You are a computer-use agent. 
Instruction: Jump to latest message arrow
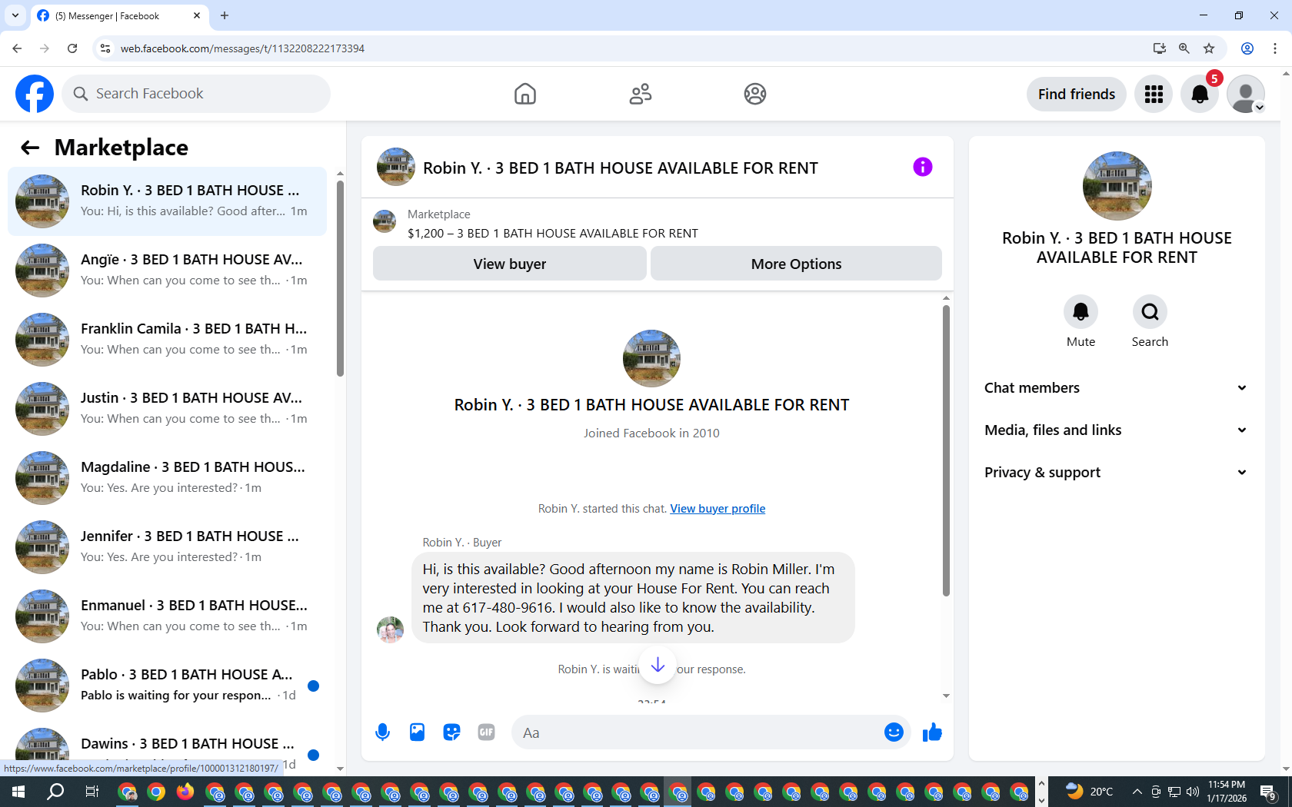click(658, 665)
